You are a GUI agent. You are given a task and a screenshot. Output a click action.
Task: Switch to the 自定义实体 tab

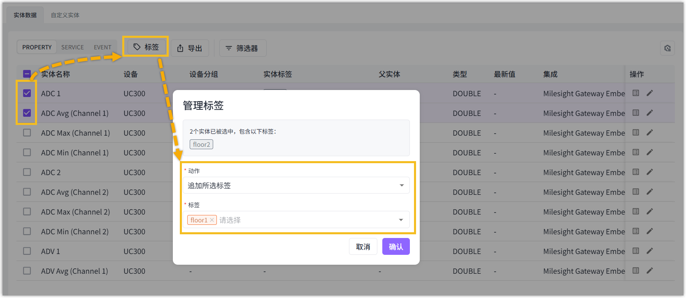(65, 15)
